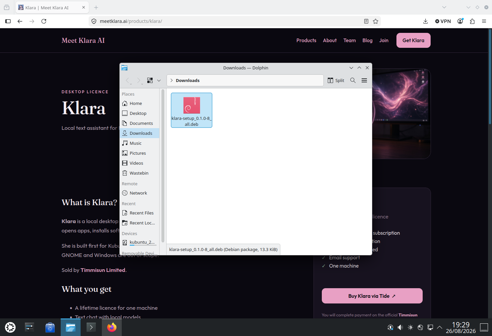Open a new browser tab
Screen dimensions: 492x336
click(96, 7)
